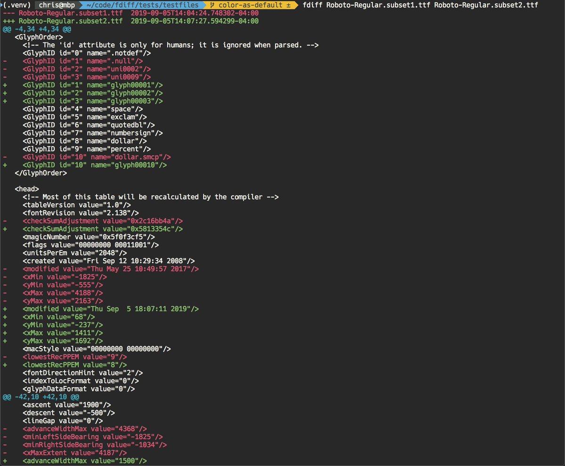Click the added xMax value="1411" line
Screen dimensions: 565x466
[x=63, y=334]
